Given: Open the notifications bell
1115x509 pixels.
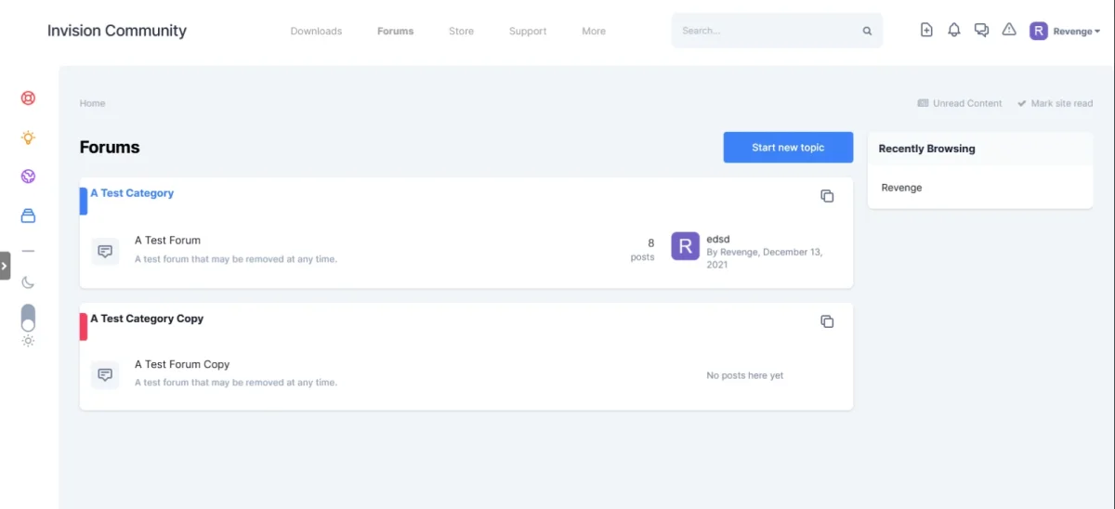Looking at the screenshot, I should [x=953, y=30].
